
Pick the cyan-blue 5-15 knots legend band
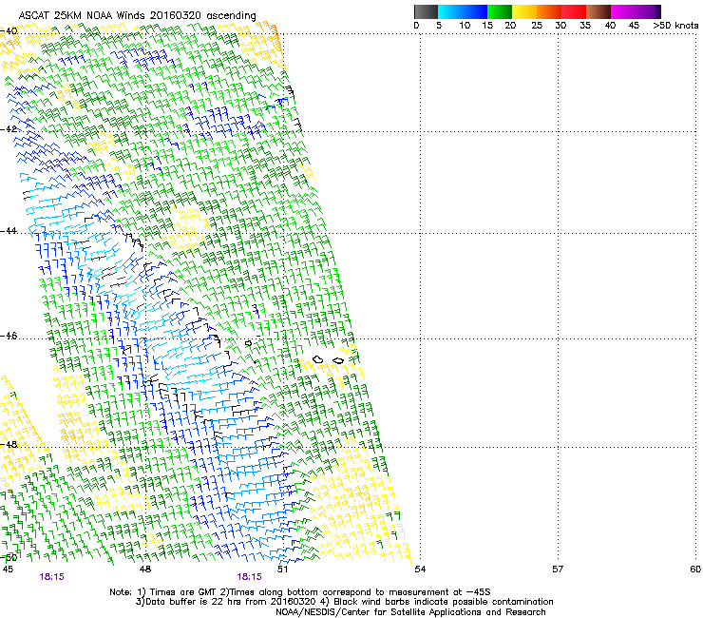click(463, 11)
